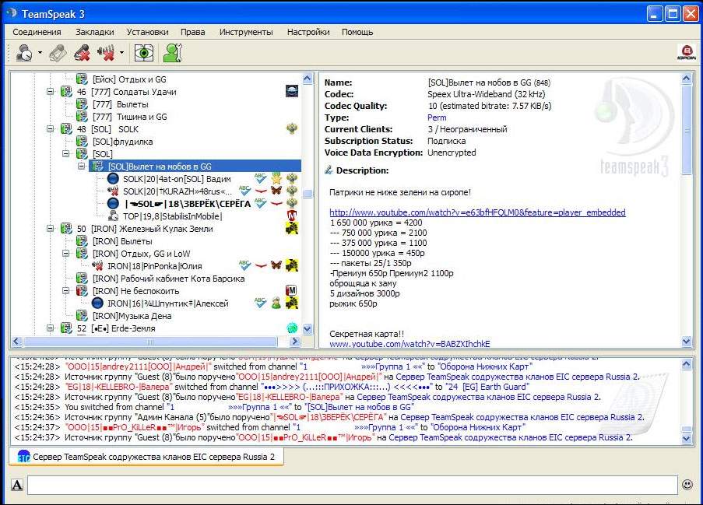Select the server chat tab EIC Russia 2
Screen dimensions: 703x505
tap(146, 457)
